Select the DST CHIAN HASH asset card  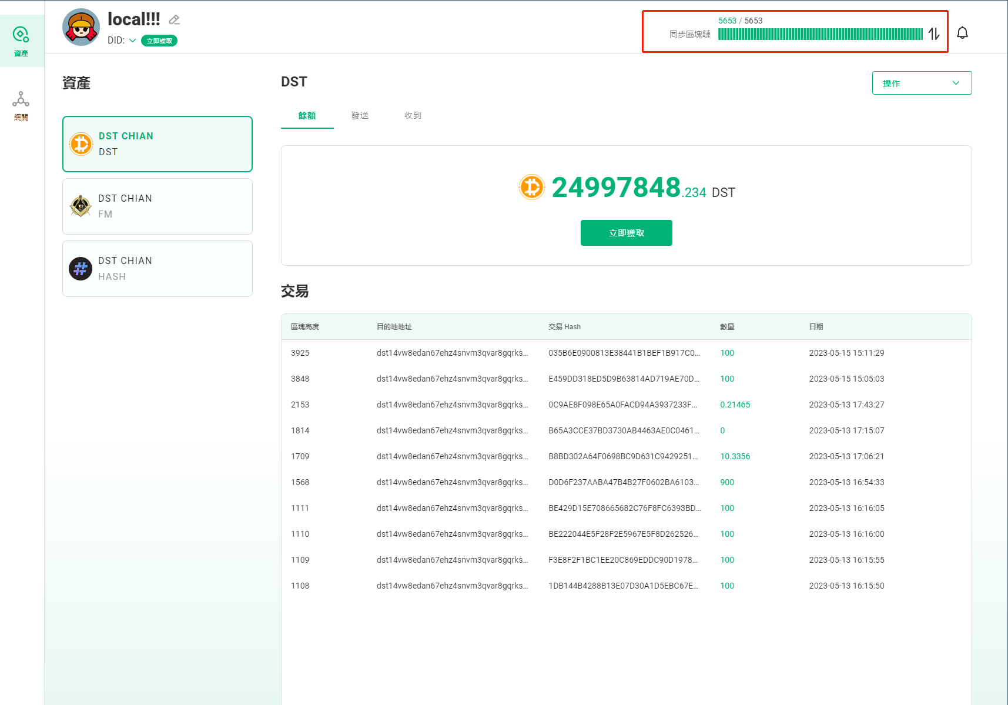[x=158, y=269]
